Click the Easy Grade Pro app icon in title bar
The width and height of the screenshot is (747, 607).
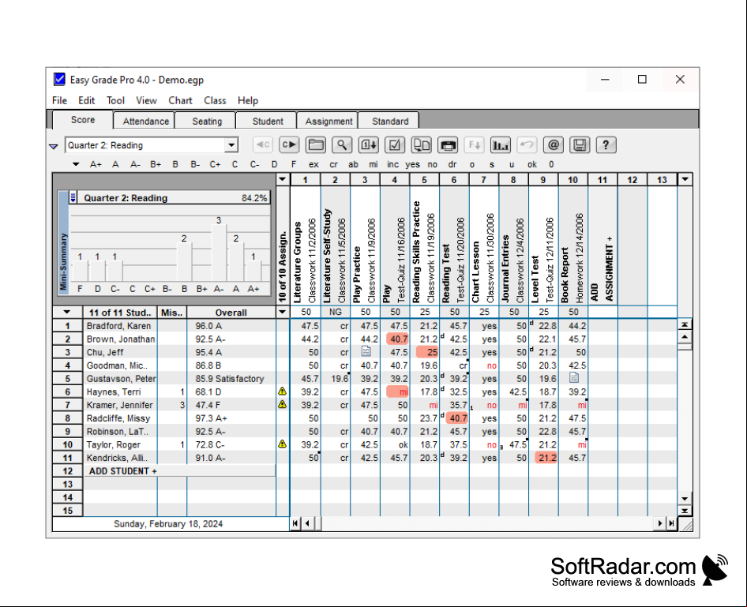point(59,79)
